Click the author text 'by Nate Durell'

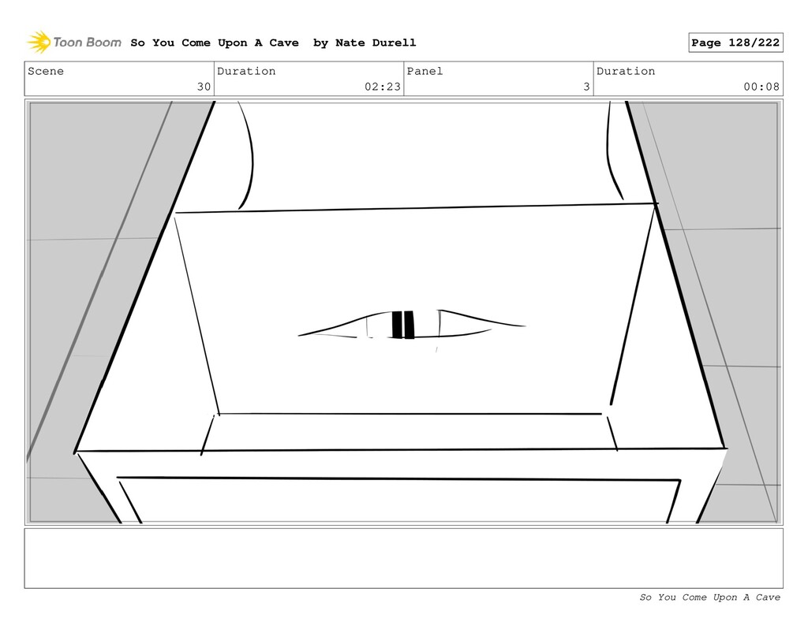click(365, 43)
